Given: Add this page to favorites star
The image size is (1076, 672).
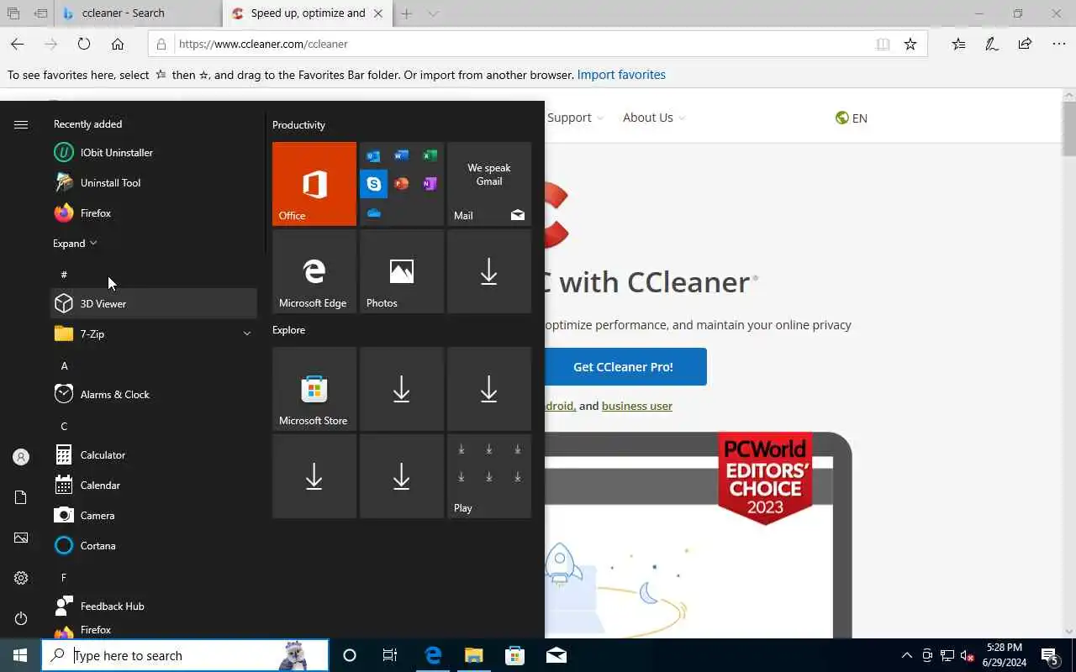Looking at the screenshot, I should click(x=910, y=45).
